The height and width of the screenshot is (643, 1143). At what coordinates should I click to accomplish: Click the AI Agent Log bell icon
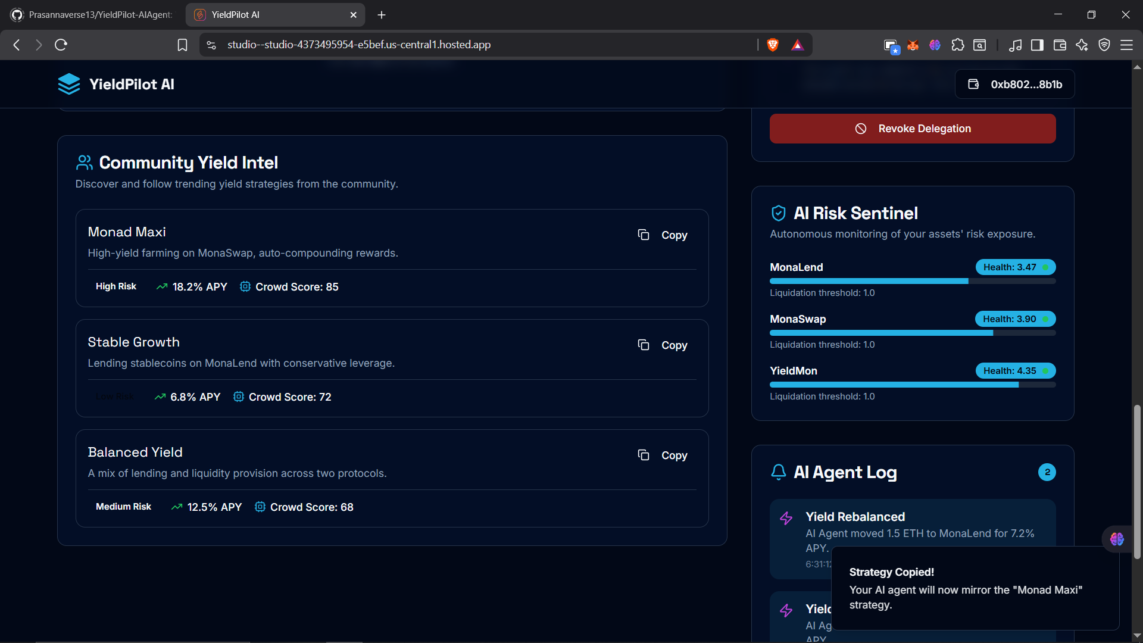pyautogui.click(x=778, y=472)
